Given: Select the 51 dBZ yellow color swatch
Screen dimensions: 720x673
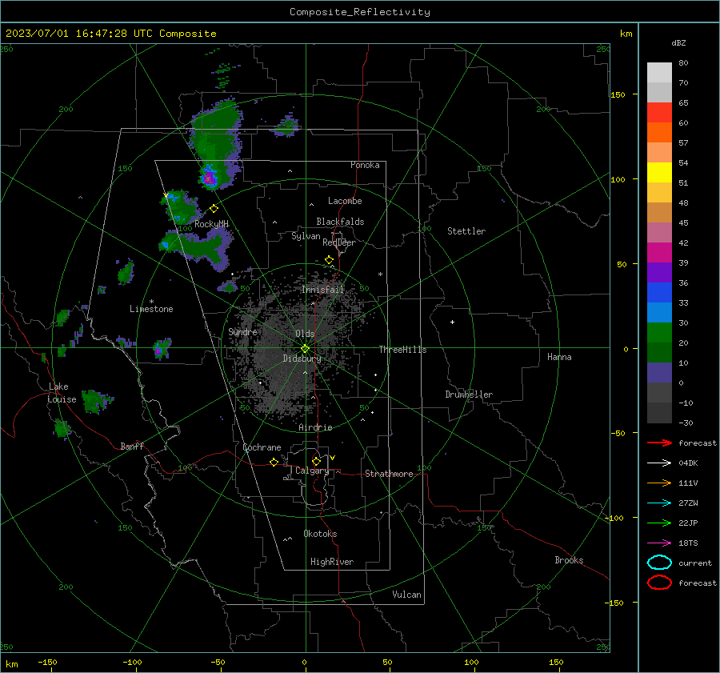Looking at the screenshot, I should coord(659,172).
